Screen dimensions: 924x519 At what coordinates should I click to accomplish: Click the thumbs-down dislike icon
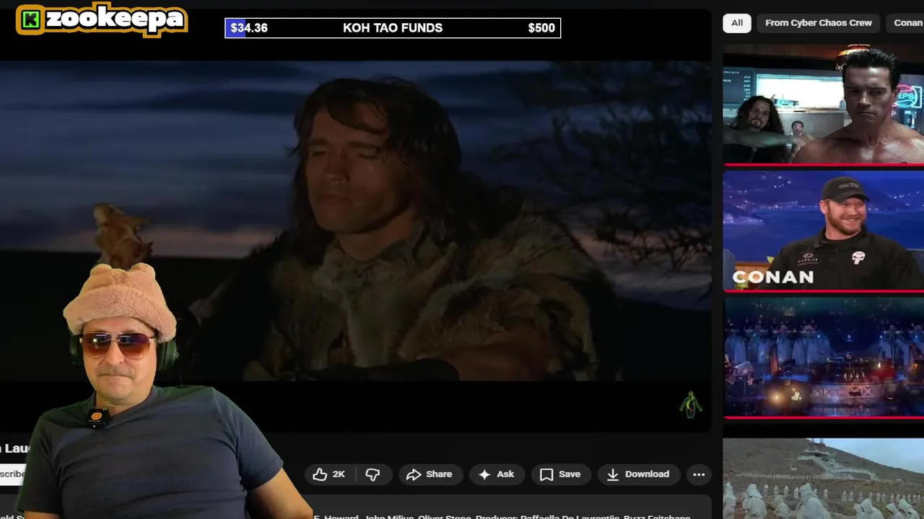pyautogui.click(x=372, y=474)
